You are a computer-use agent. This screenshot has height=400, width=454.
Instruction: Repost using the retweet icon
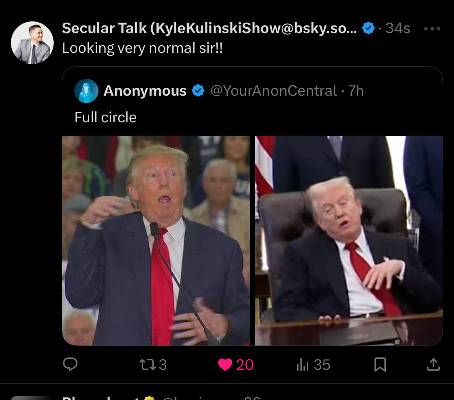(148, 364)
